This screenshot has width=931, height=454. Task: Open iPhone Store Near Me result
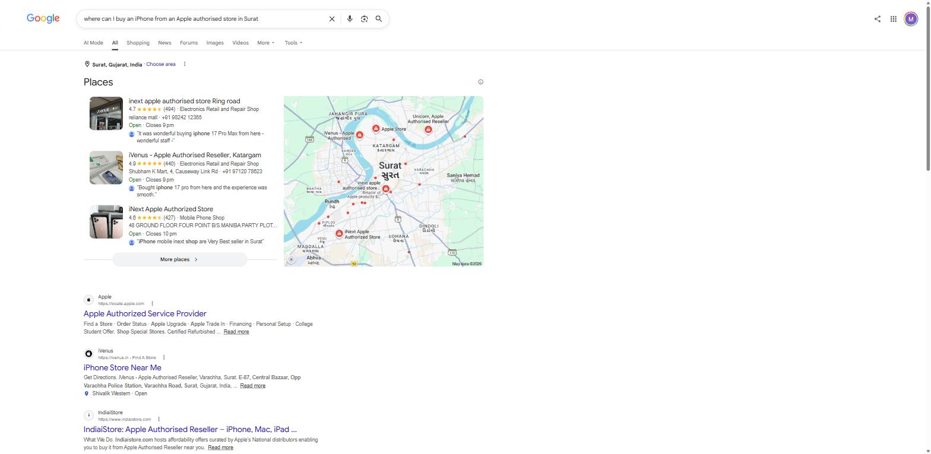(122, 367)
